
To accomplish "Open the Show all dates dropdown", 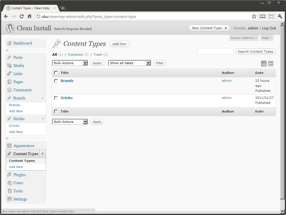I will pos(130,63).
